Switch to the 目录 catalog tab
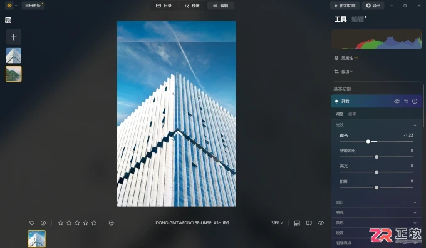This screenshot has height=248, width=426. click(164, 6)
